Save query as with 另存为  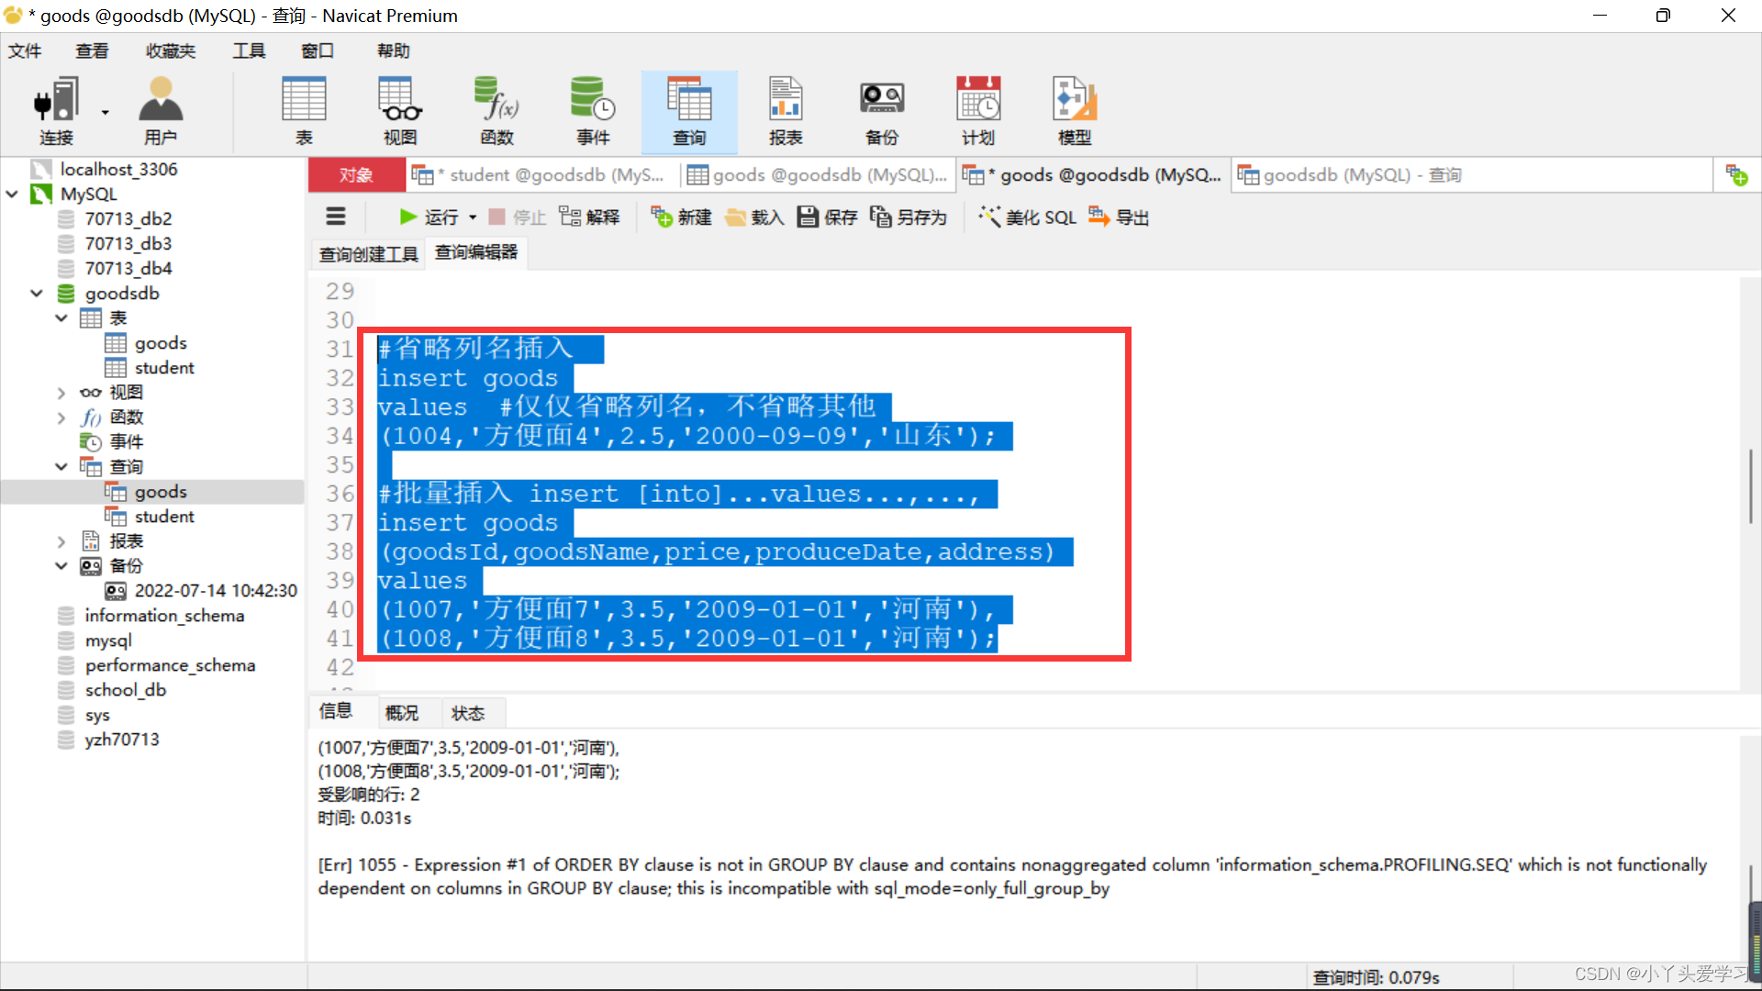[x=909, y=217]
